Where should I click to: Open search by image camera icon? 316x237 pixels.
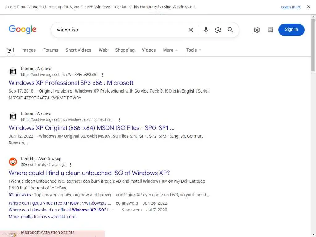coord(218,30)
